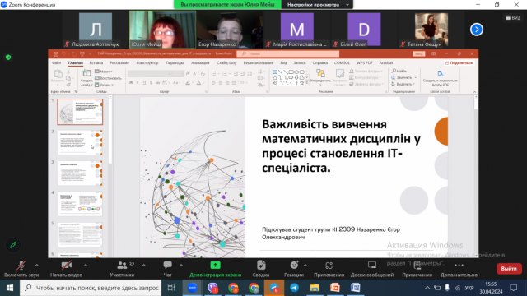Expand participants options arrow beside Участники
The width and height of the screenshot is (527, 296).
click(x=144, y=265)
